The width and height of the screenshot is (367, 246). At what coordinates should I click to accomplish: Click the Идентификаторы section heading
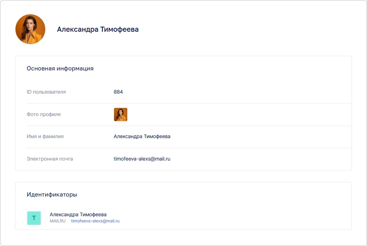tap(52, 195)
